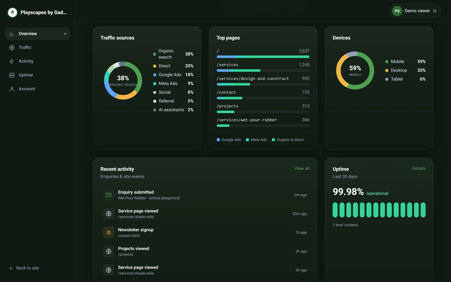Image resolution: width=451 pixels, height=282 pixels.
Task: Click the 'Tablet' device label
Action: pos(397,79)
